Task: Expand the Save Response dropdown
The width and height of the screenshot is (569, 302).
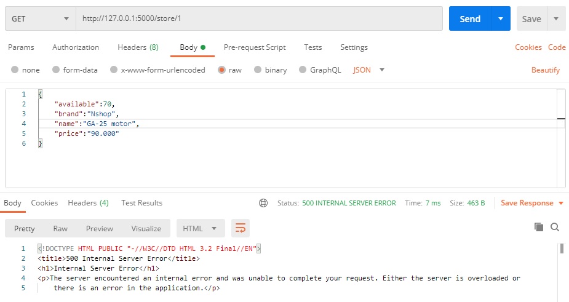Action: [x=561, y=203]
